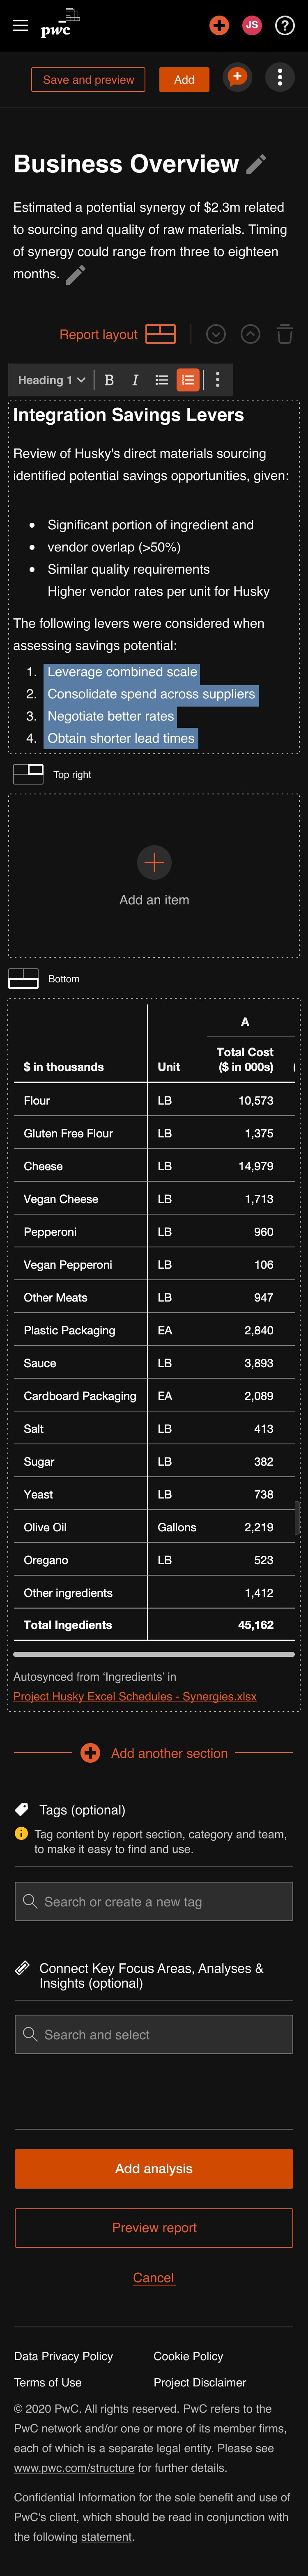This screenshot has height=2576, width=308.
Task: Click the table's horizontal scrollbar
Action: 153,1654
